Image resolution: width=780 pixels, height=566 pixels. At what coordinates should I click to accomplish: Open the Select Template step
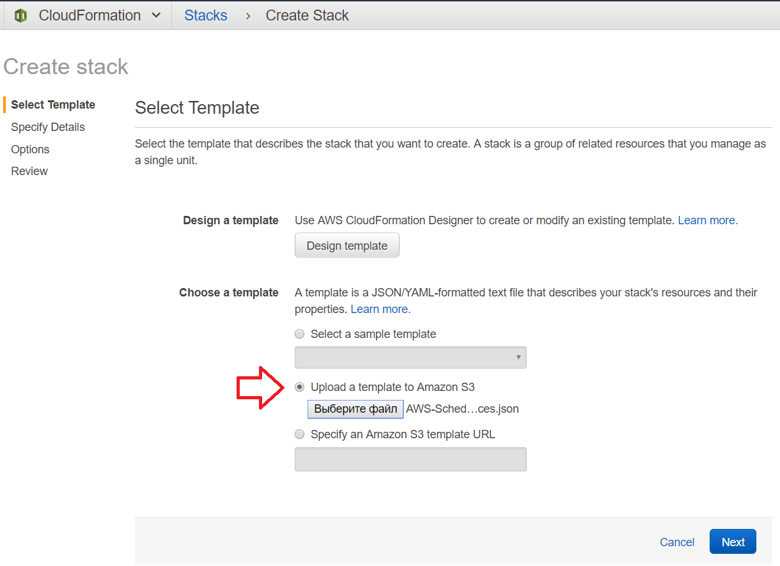point(53,105)
